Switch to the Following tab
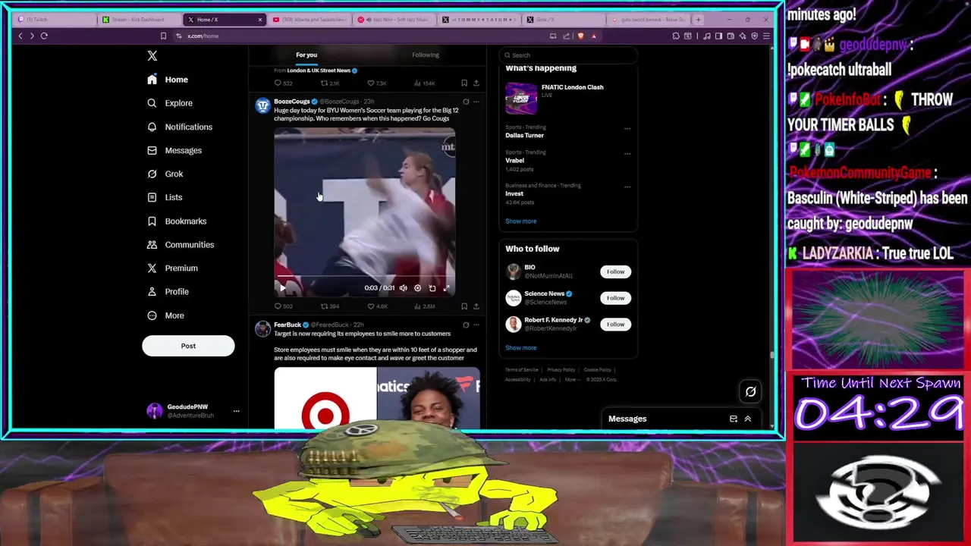Viewport: 971px width, 546px height. click(426, 55)
